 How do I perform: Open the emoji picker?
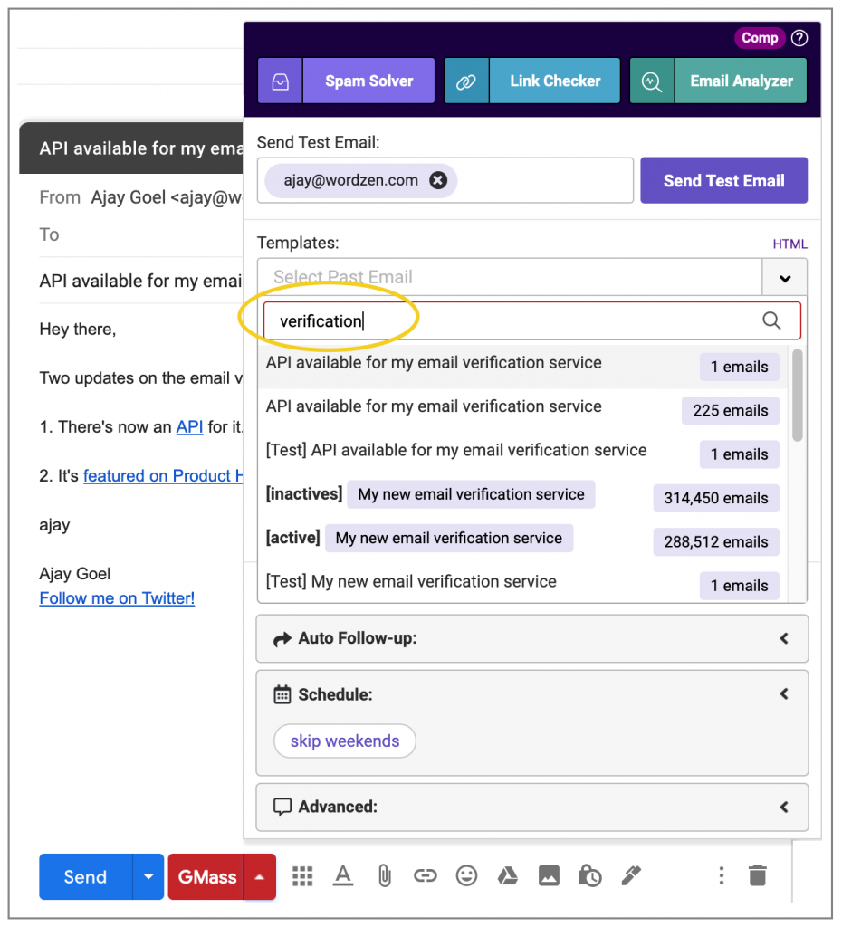pyautogui.click(x=466, y=875)
